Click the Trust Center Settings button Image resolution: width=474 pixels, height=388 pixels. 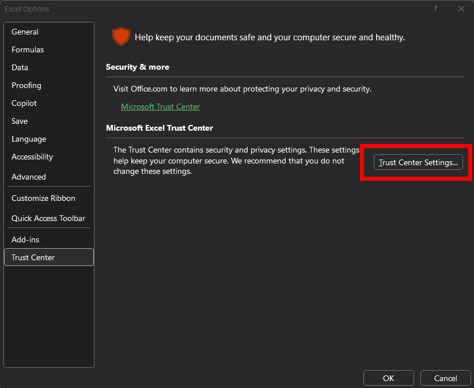tap(418, 162)
